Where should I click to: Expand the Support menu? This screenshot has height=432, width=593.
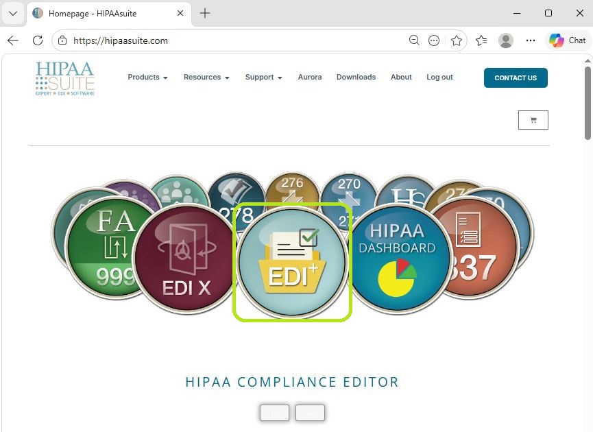264,77
